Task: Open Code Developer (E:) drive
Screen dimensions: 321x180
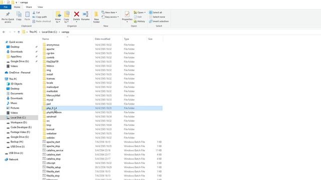Action: (21, 127)
